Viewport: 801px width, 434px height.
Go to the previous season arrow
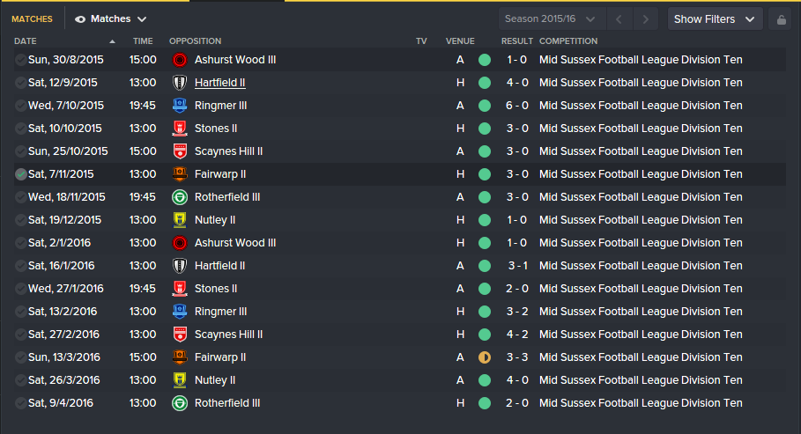pos(619,19)
